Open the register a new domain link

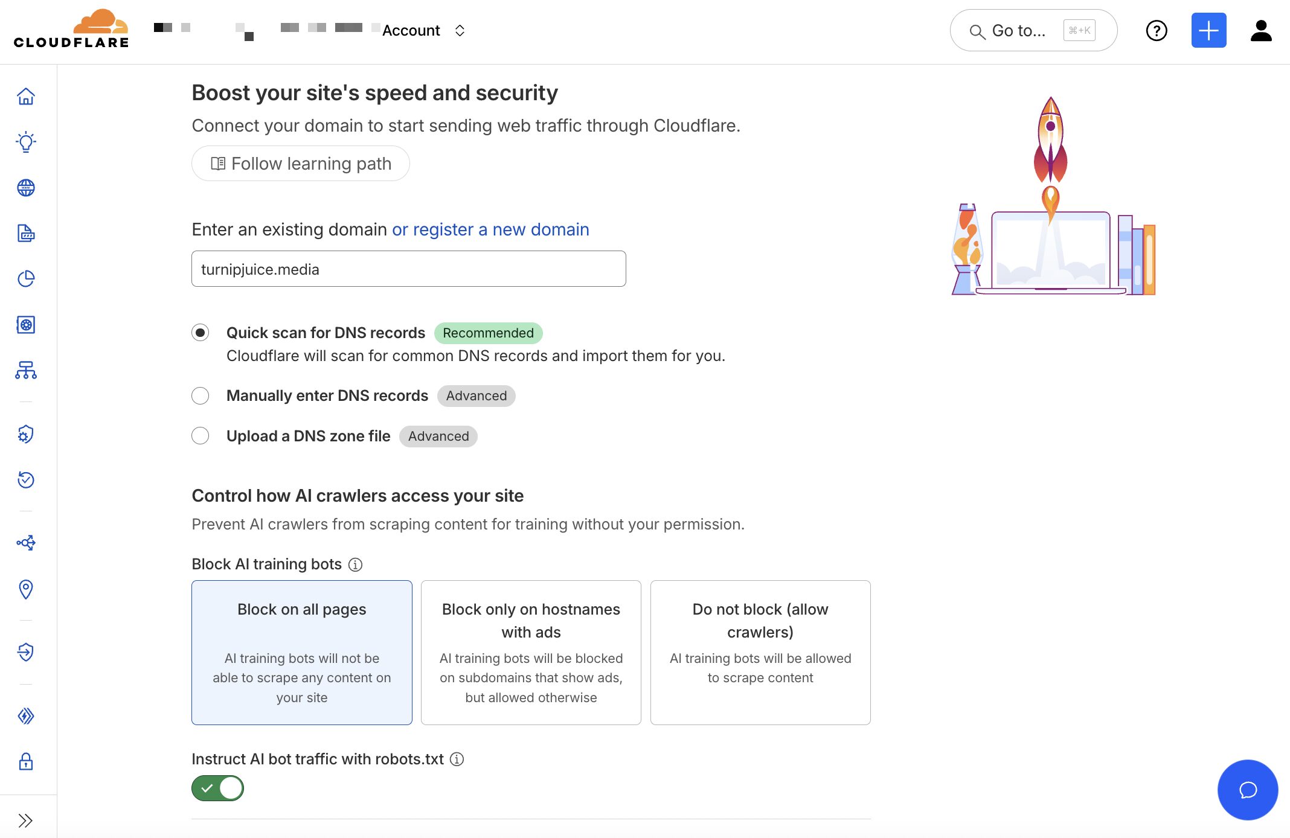[490, 229]
